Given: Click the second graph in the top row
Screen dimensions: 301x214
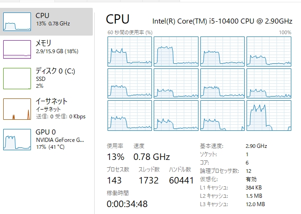Looking at the screenshot, I should pos(176,51).
